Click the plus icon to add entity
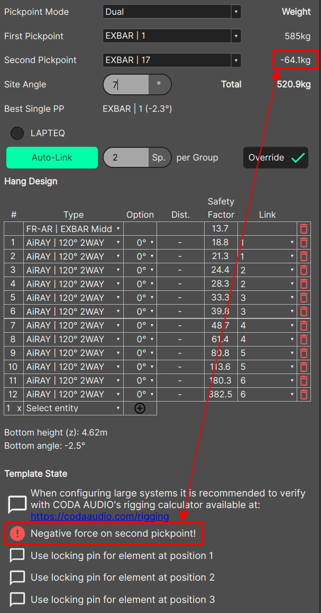 click(140, 408)
